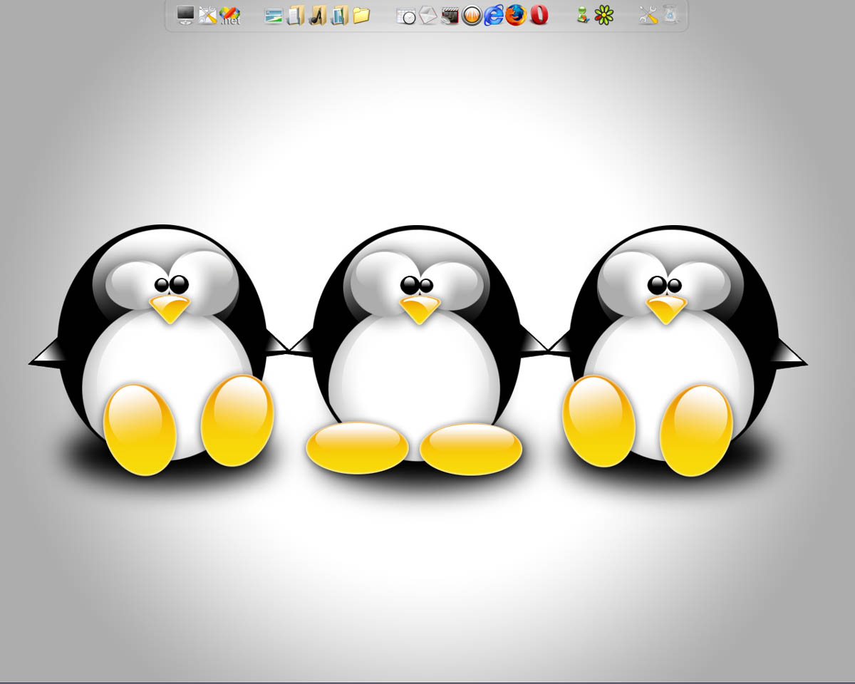Launch Firefox from the dock

click(516, 15)
